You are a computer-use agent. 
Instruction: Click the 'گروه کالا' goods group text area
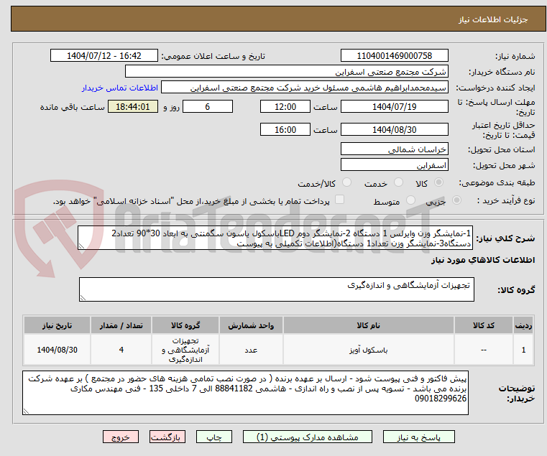(x=276, y=289)
